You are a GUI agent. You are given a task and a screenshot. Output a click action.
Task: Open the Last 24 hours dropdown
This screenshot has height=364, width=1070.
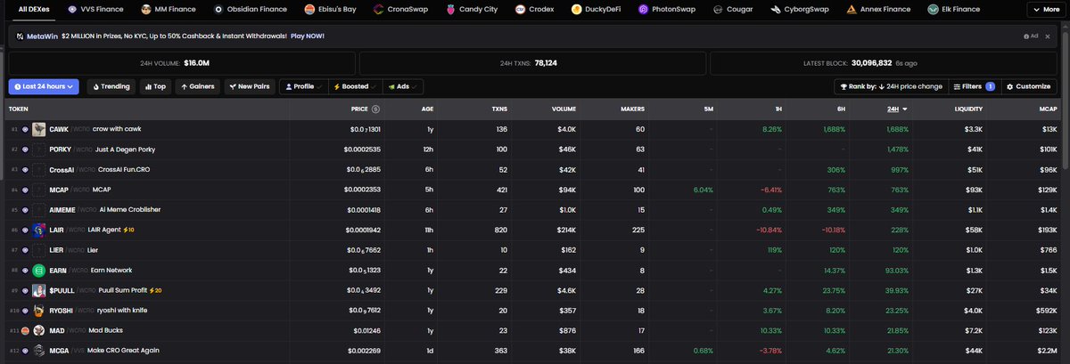[x=44, y=86]
